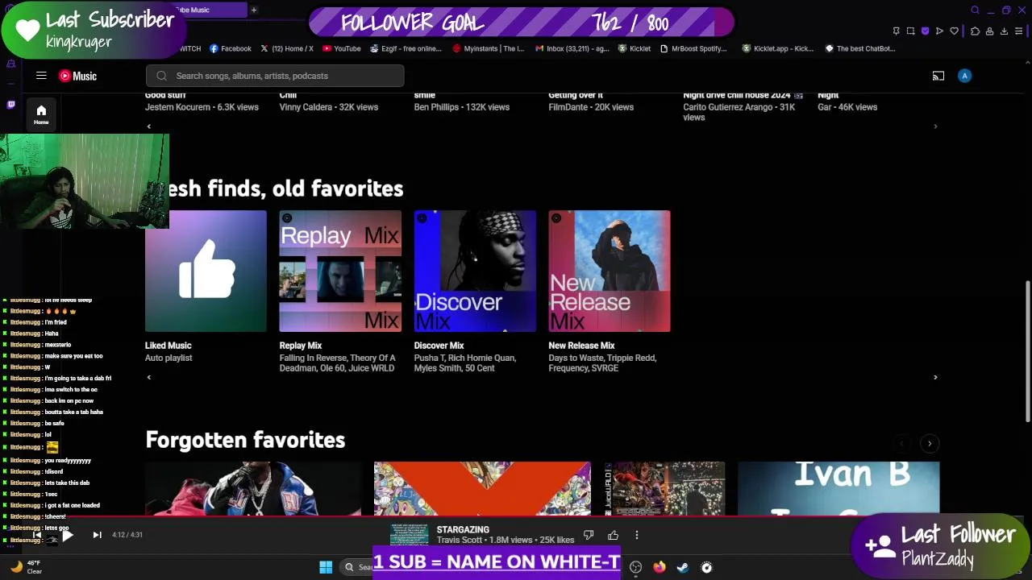Open the Ivan B thumbnail in Forgotten favorites
This screenshot has width=1032, height=580.
point(838,488)
